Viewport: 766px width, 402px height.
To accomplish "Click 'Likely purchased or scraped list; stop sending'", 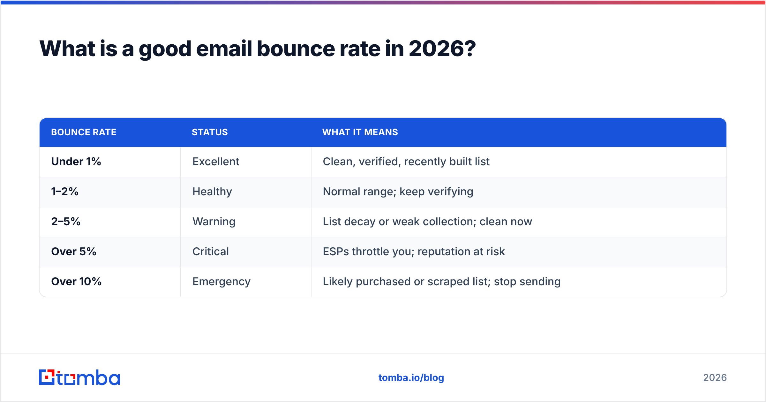I will tap(441, 282).
